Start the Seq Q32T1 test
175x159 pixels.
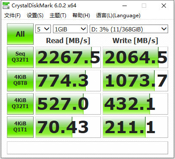pyautogui.click(x=20, y=57)
